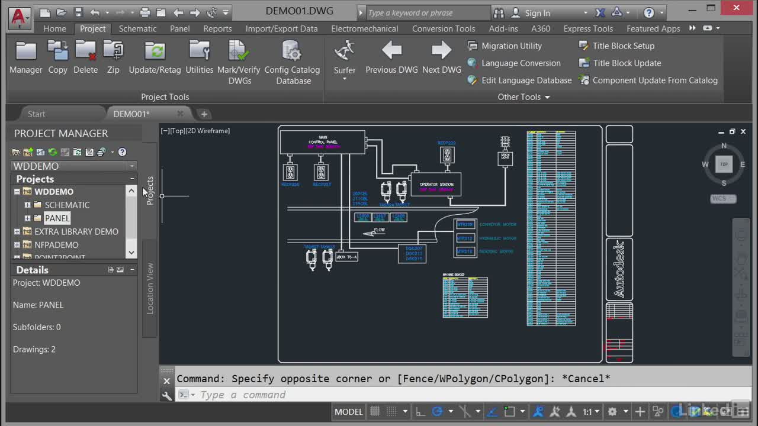Screen dimensions: 758x426
Task: Switch to the Start document tab
Action: [x=36, y=114]
